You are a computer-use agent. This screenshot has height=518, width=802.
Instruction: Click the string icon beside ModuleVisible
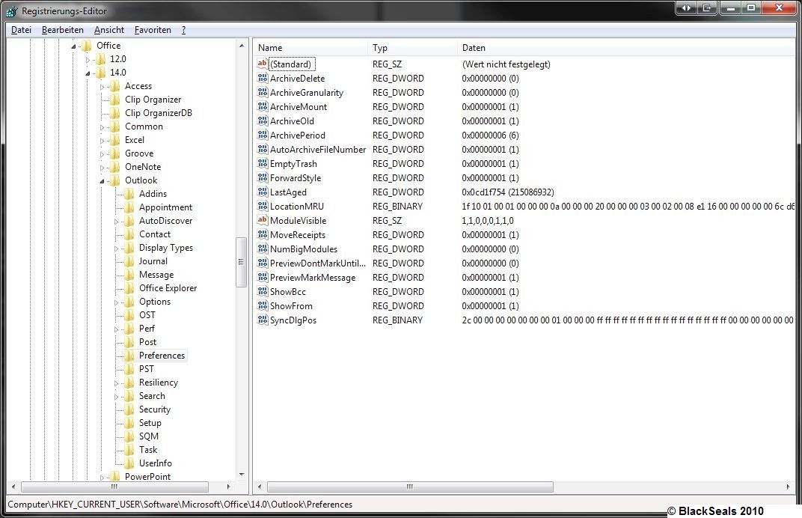pyautogui.click(x=262, y=221)
